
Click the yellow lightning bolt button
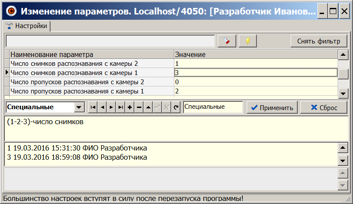click(248, 41)
